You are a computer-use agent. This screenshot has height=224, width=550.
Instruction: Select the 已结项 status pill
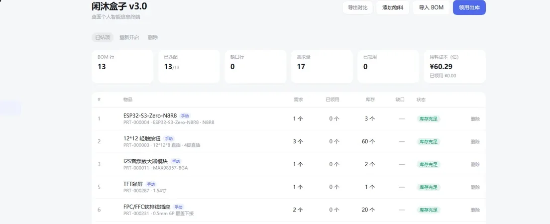103,37
